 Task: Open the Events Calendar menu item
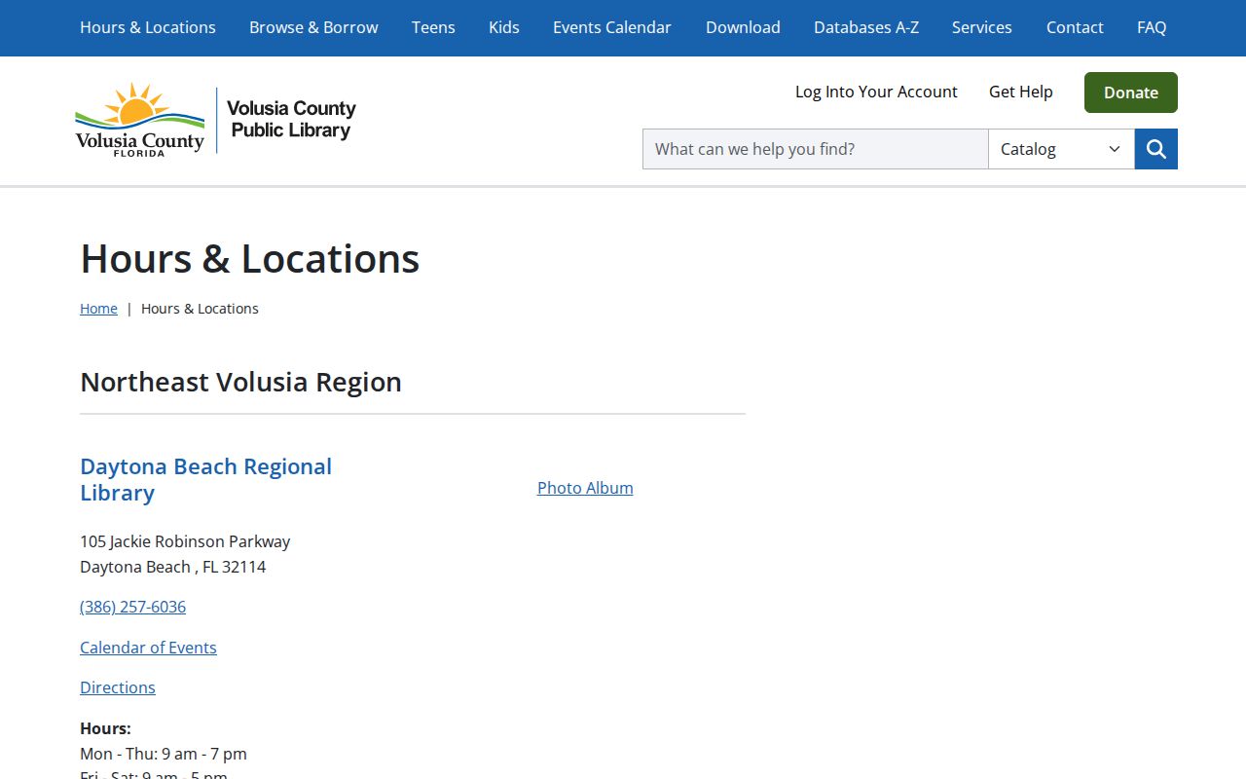coord(612,27)
